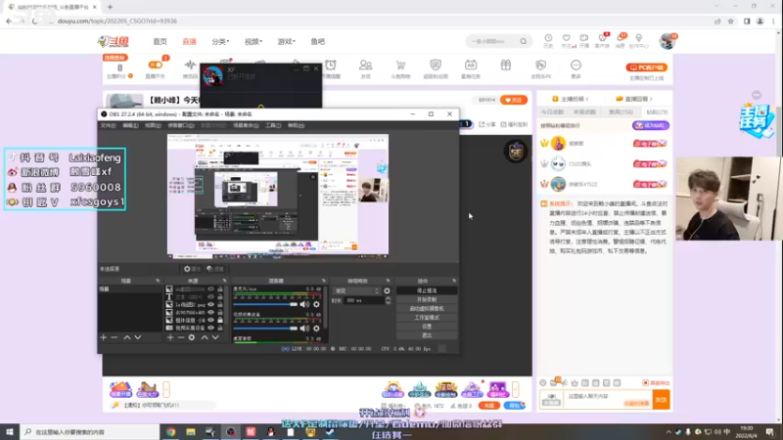Move scene up in OBS scenes panel

pos(127,337)
